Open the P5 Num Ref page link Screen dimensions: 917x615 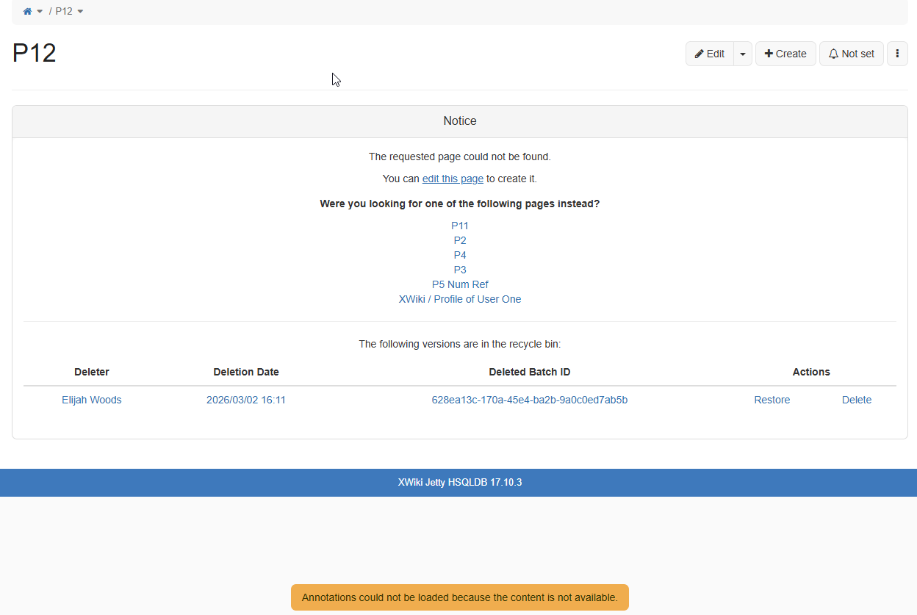(x=460, y=284)
